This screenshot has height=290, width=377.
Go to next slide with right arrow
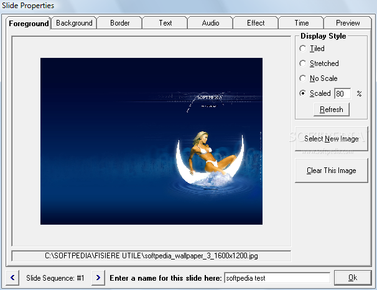(x=98, y=278)
